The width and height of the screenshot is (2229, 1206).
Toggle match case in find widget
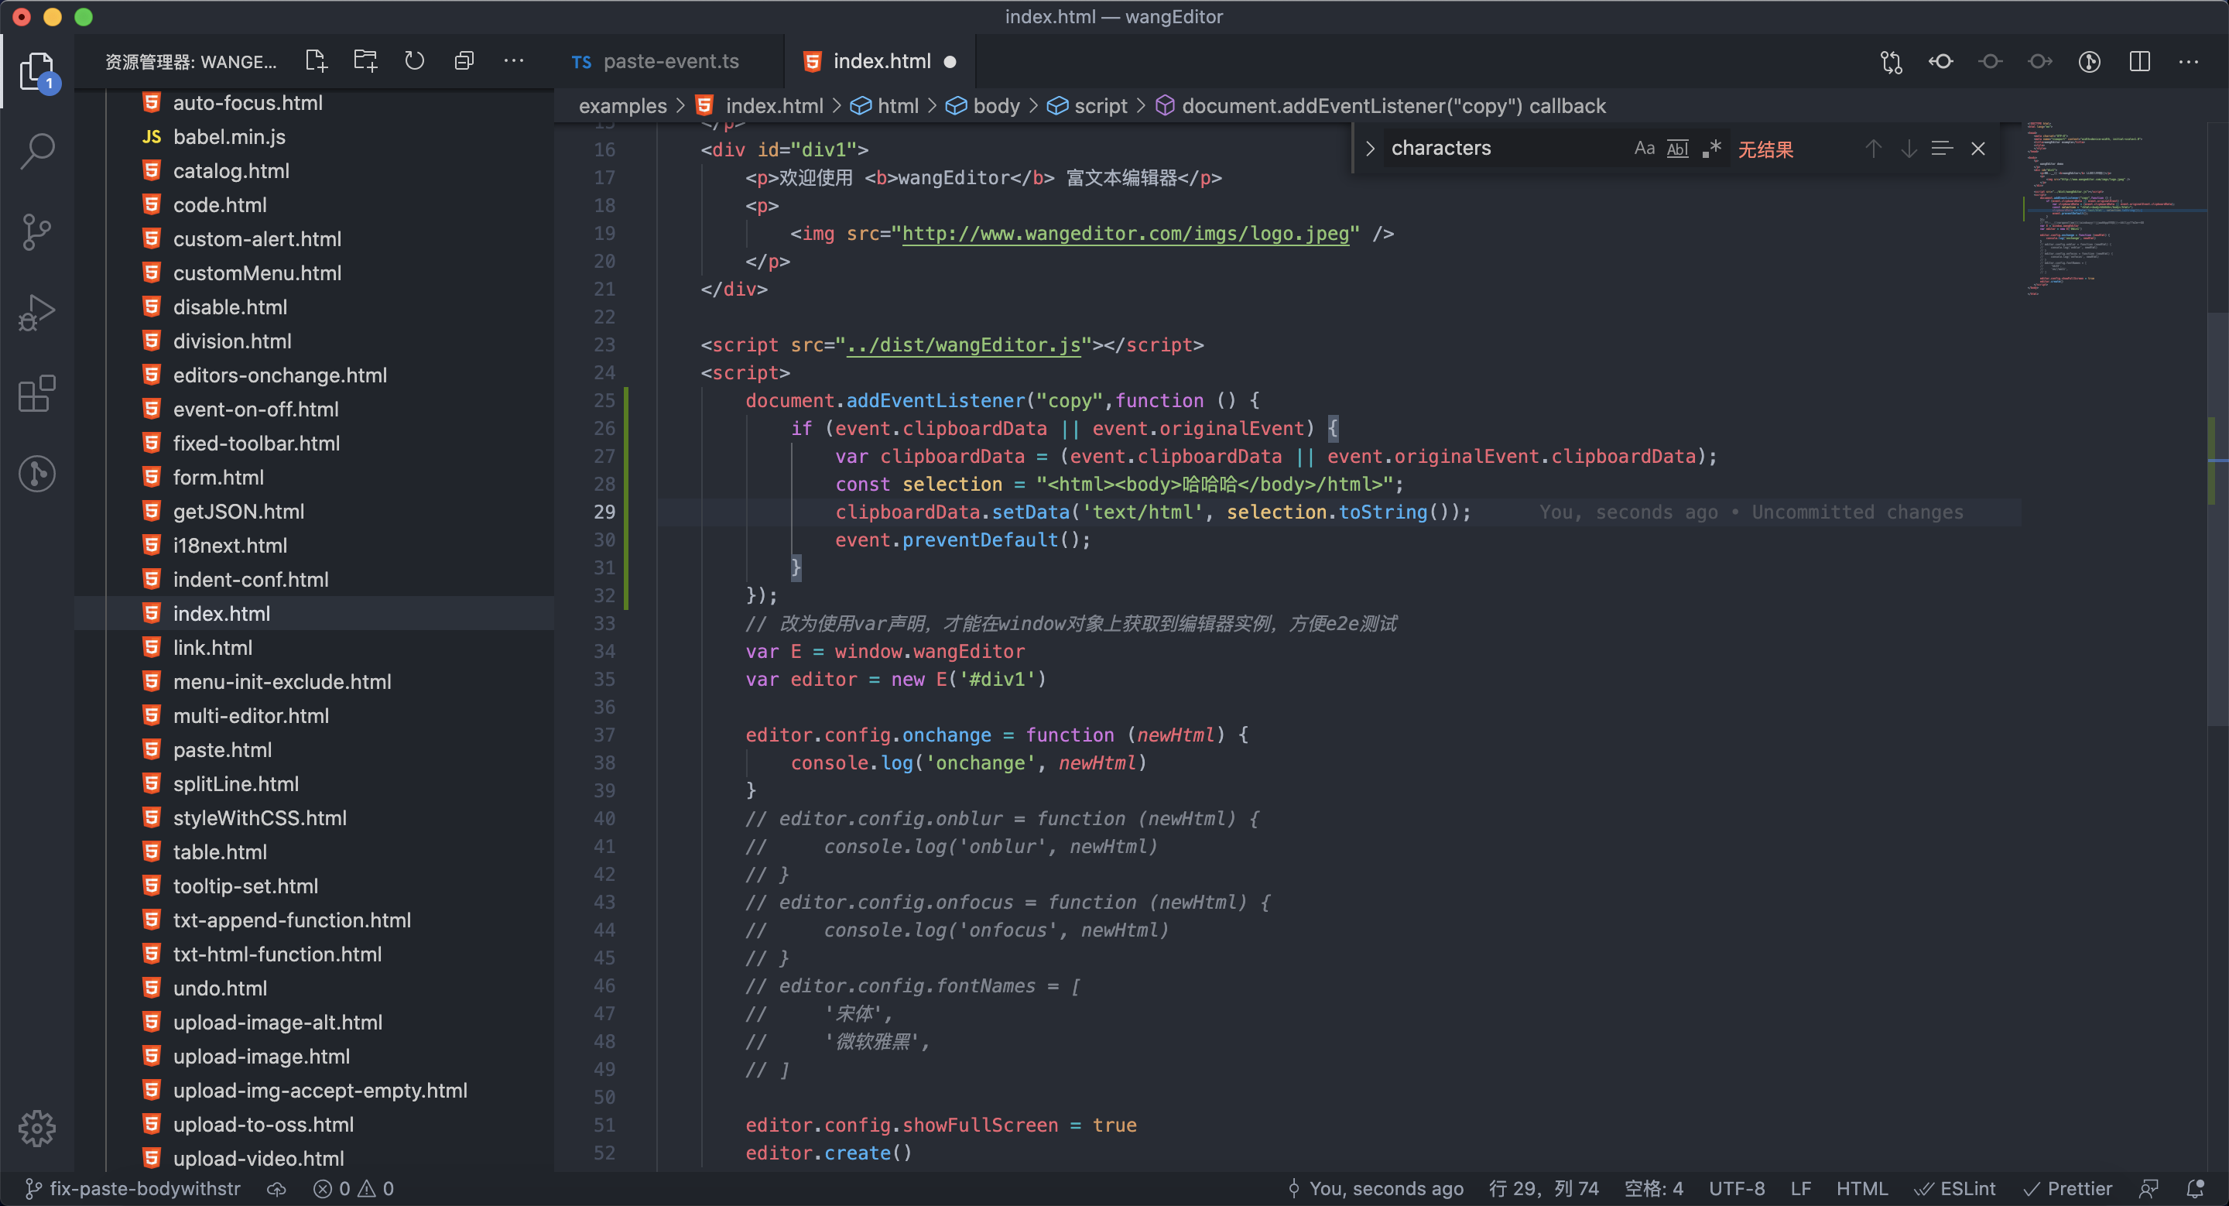[1644, 149]
